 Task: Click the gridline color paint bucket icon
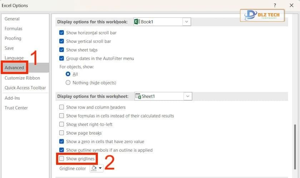pyautogui.click(x=94, y=168)
